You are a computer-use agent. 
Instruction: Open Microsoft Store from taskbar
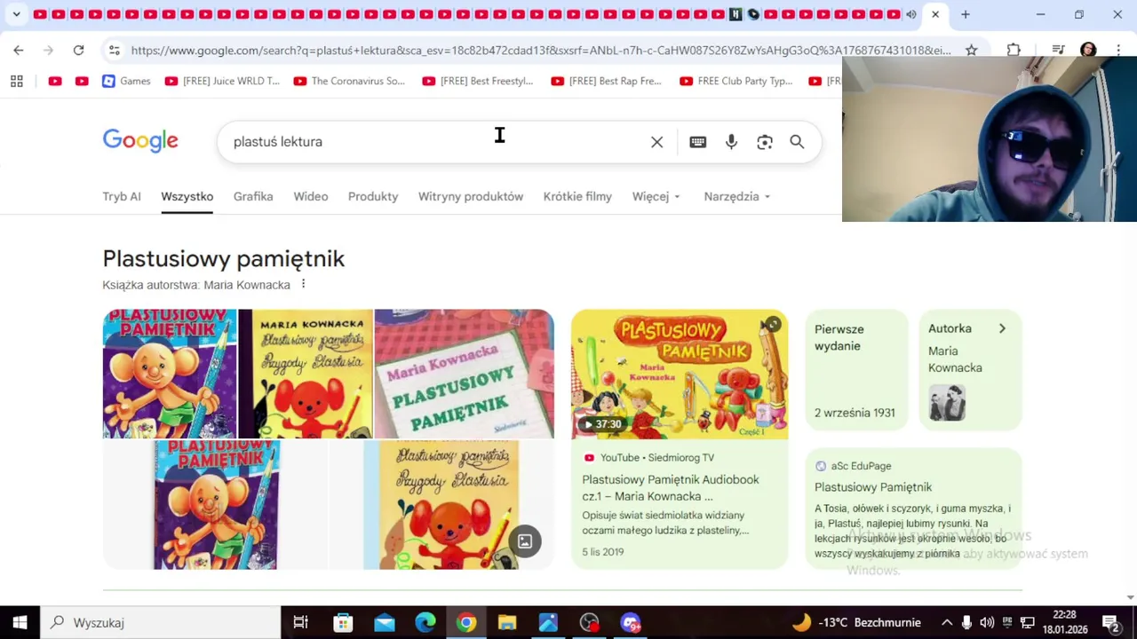pyautogui.click(x=343, y=622)
